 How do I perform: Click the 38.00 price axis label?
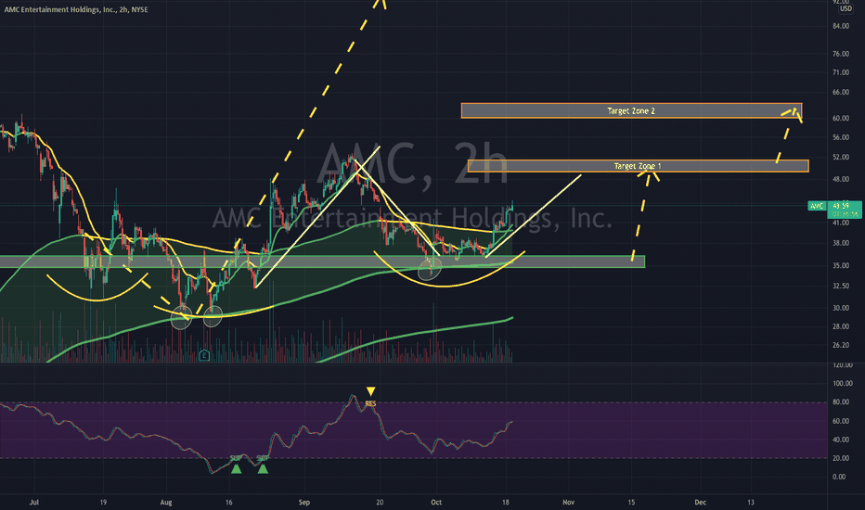841,243
